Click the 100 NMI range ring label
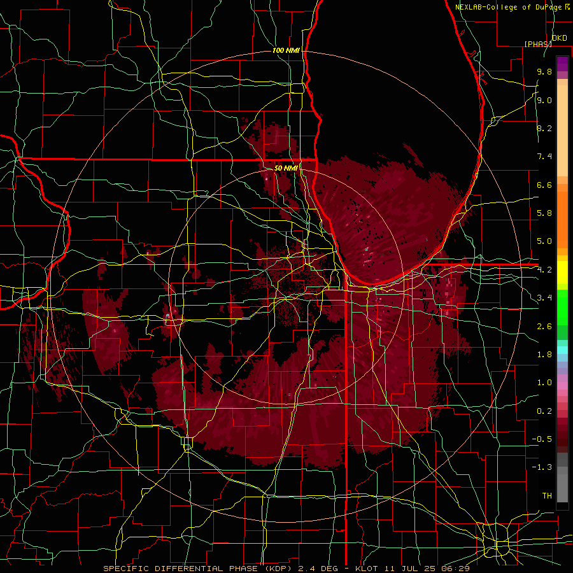The height and width of the screenshot is (573, 573). tap(286, 50)
